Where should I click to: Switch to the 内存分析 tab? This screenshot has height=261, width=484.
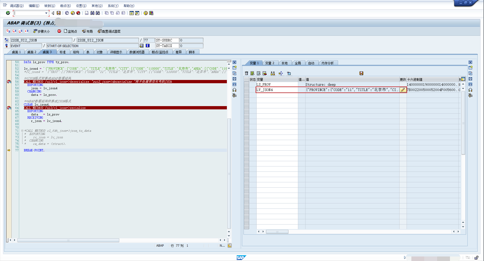(x=327, y=63)
